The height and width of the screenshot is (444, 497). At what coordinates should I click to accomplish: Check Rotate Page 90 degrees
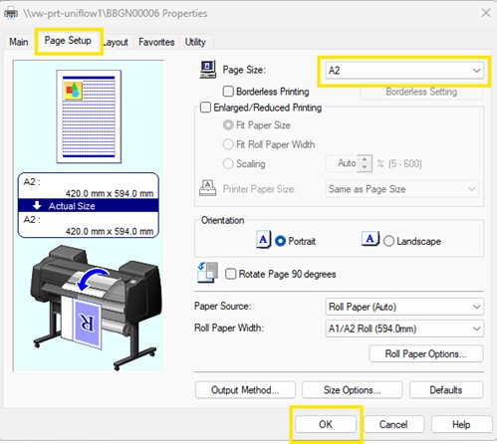point(231,274)
